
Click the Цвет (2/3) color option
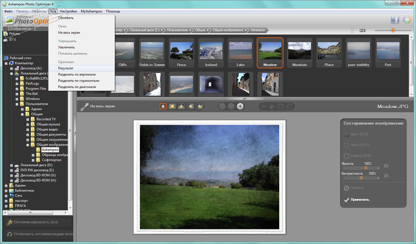(x=356, y=134)
